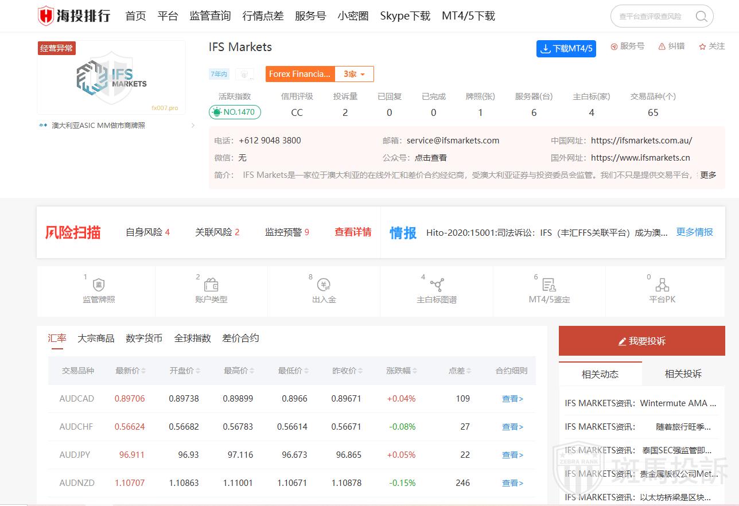This screenshot has width=739, height=506.
Task: Click the 下载MT4/5 button
Action: (566, 49)
